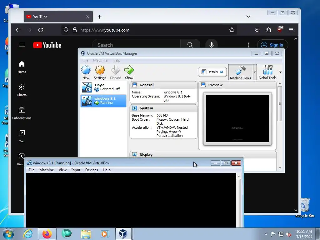Close the YouTube tab
The width and height of the screenshot is (320, 240).
88,17
